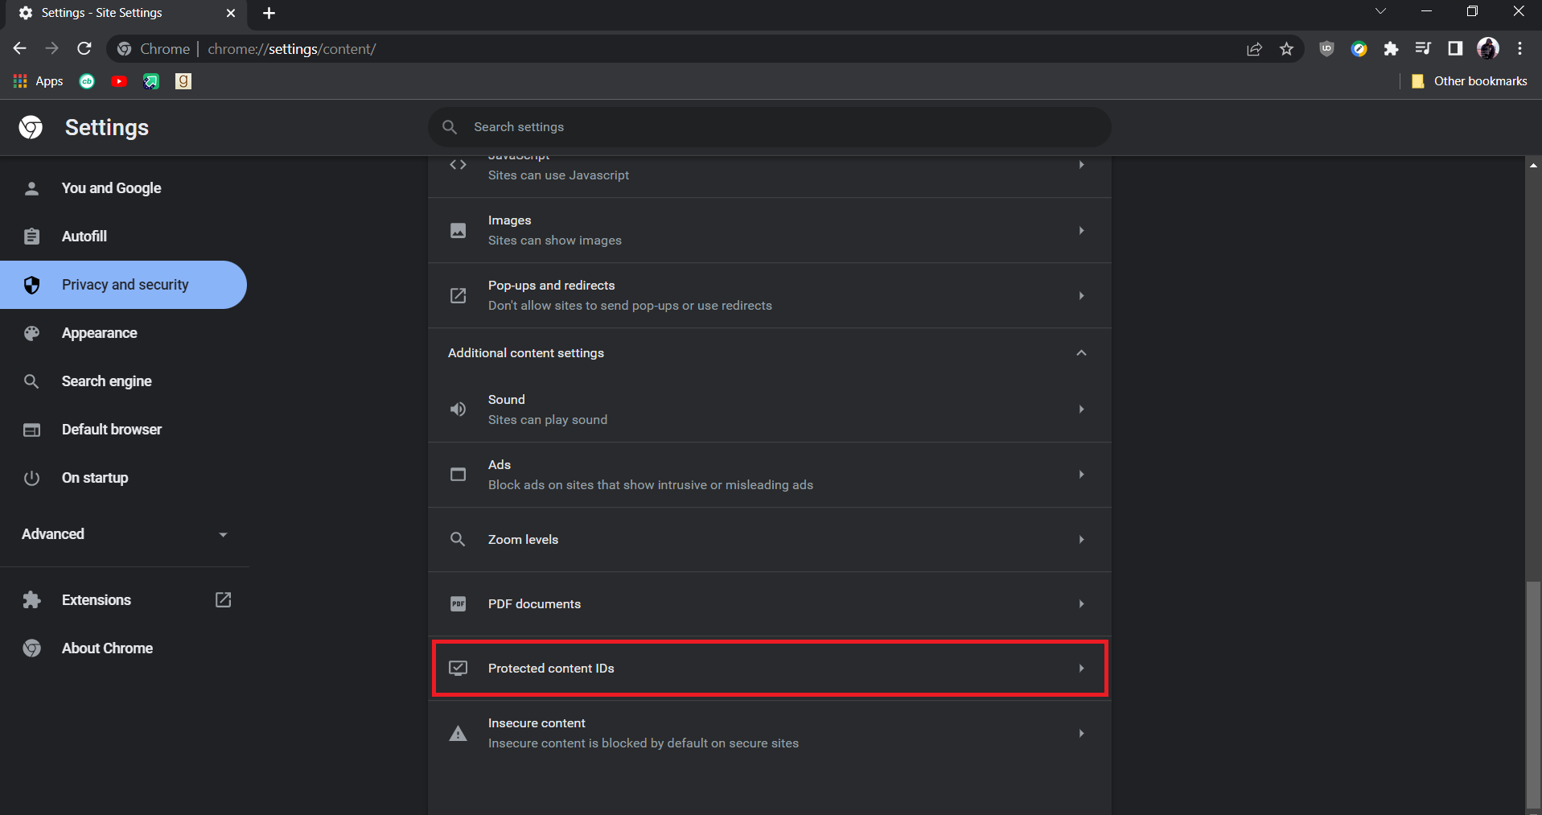This screenshot has width=1542, height=815.
Task: Open the Goodreads 'g' bookmark
Action: click(x=183, y=81)
